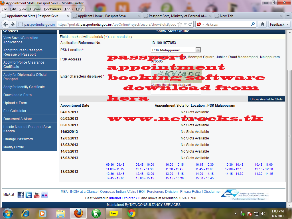
Task: Select the 12.00 - 12.15 slot
Action: pos(234,169)
